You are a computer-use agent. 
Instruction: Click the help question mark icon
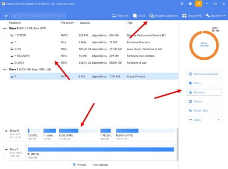(x=190, y=4)
